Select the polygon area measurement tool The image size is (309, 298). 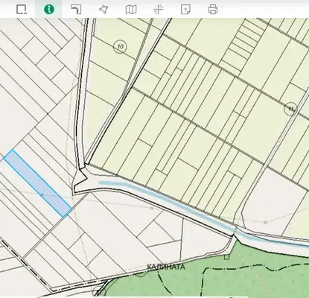[x=103, y=10]
